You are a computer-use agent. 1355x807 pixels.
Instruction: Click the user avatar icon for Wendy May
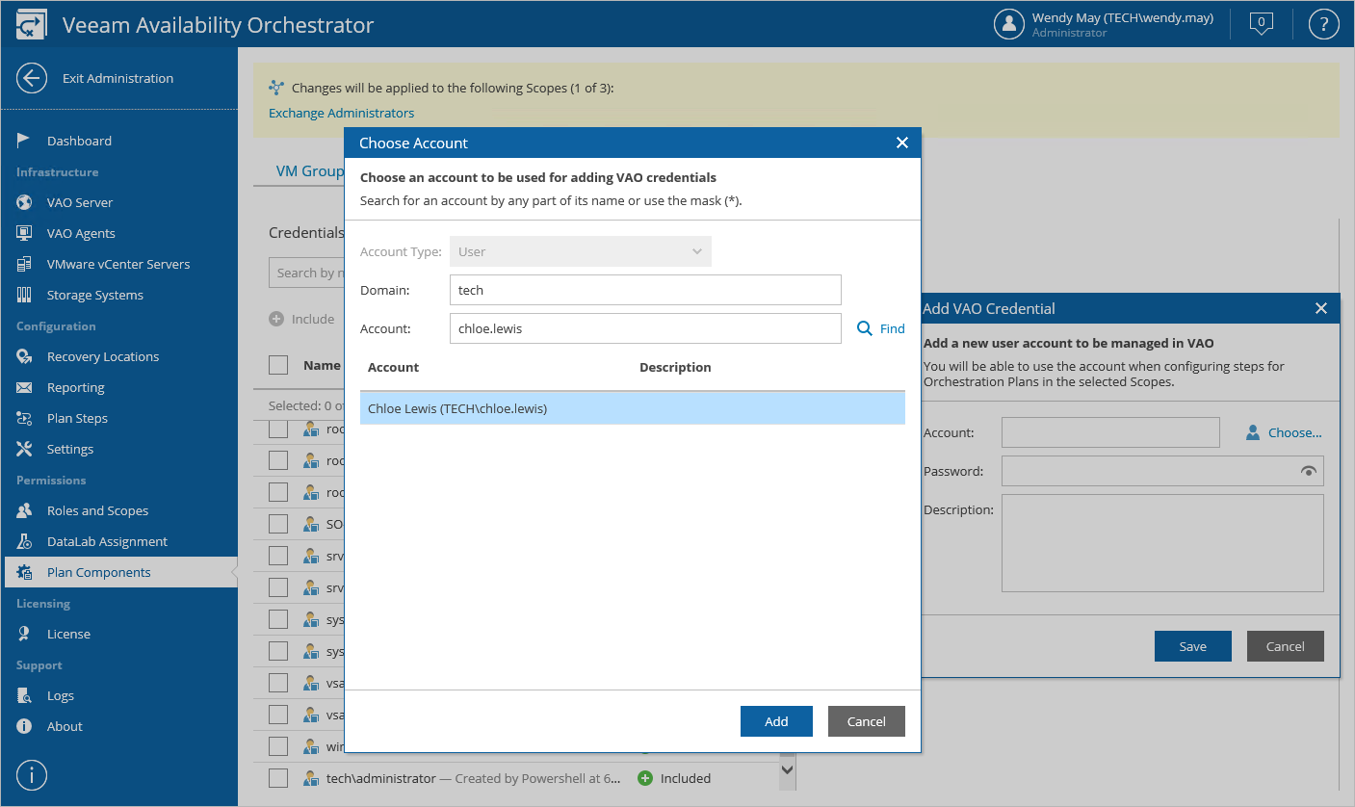[1009, 24]
